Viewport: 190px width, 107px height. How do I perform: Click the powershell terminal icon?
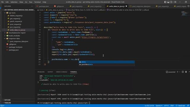(167, 72)
